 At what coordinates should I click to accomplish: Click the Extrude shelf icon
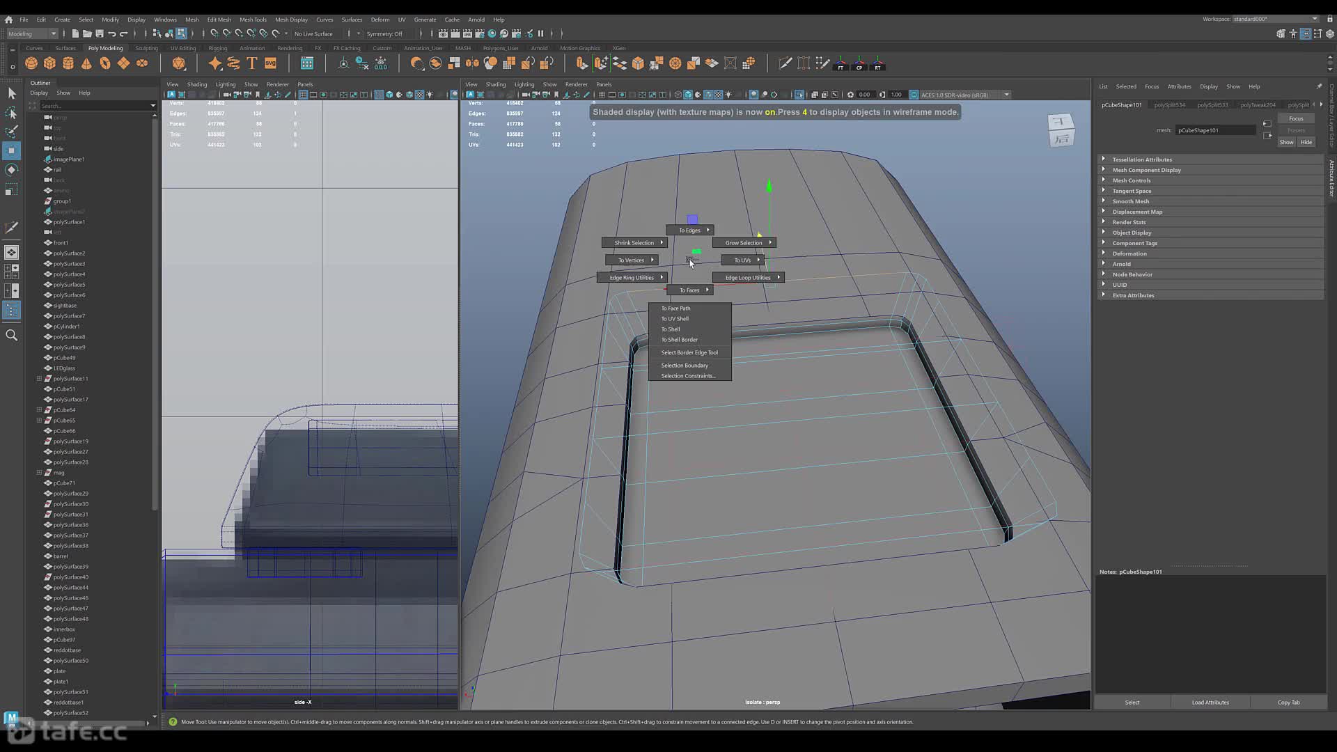click(x=582, y=63)
